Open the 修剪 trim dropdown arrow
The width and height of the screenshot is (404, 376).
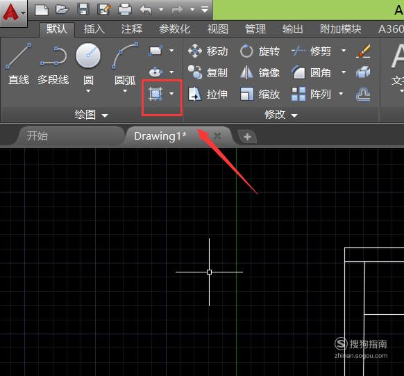coord(344,51)
